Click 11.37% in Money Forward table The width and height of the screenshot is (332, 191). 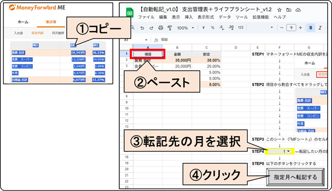(x=99, y=80)
